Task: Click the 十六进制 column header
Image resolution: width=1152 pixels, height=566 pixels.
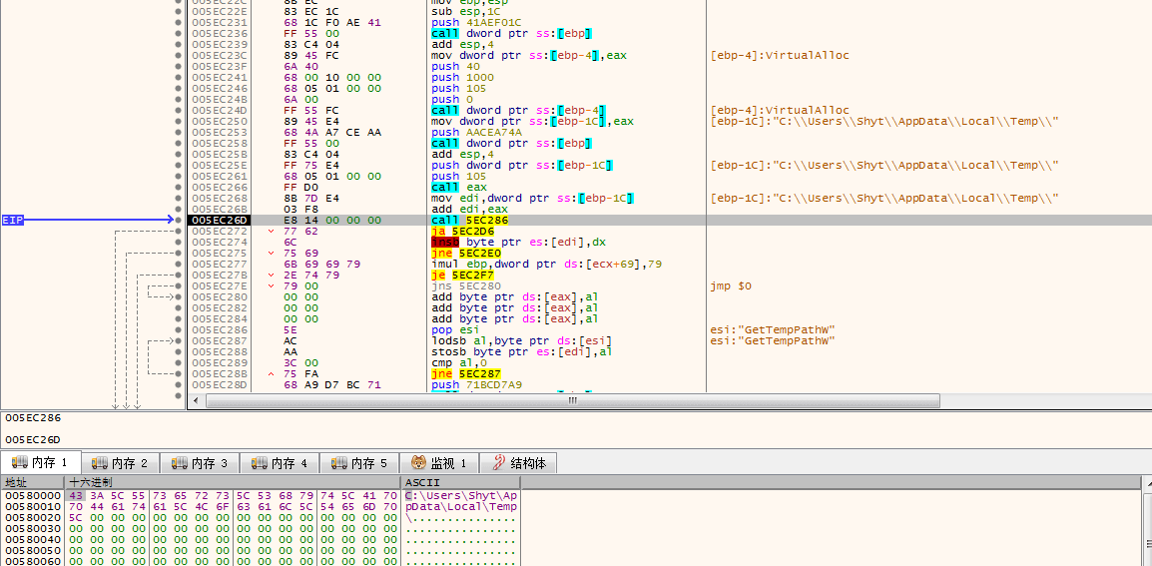Action: (233, 482)
